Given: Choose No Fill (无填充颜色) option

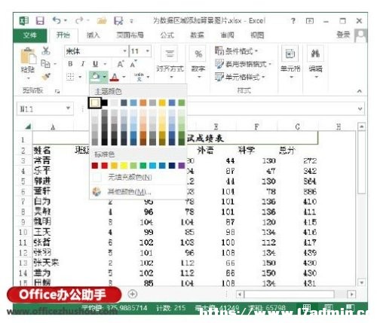Looking at the screenshot, I should [x=138, y=178].
